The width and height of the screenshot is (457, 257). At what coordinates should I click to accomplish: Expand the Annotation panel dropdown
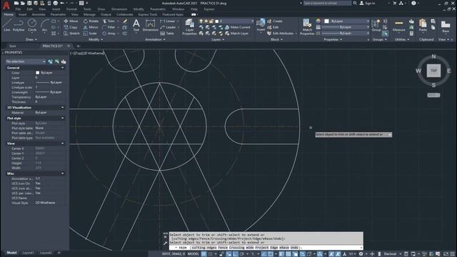155,39
